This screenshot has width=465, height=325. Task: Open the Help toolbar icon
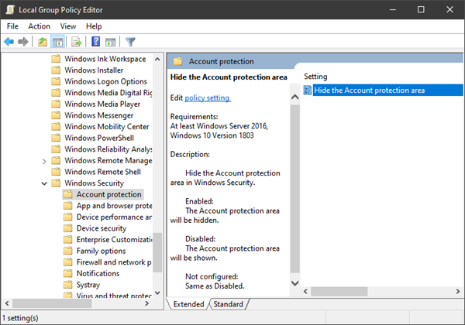[x=96, y=42]
